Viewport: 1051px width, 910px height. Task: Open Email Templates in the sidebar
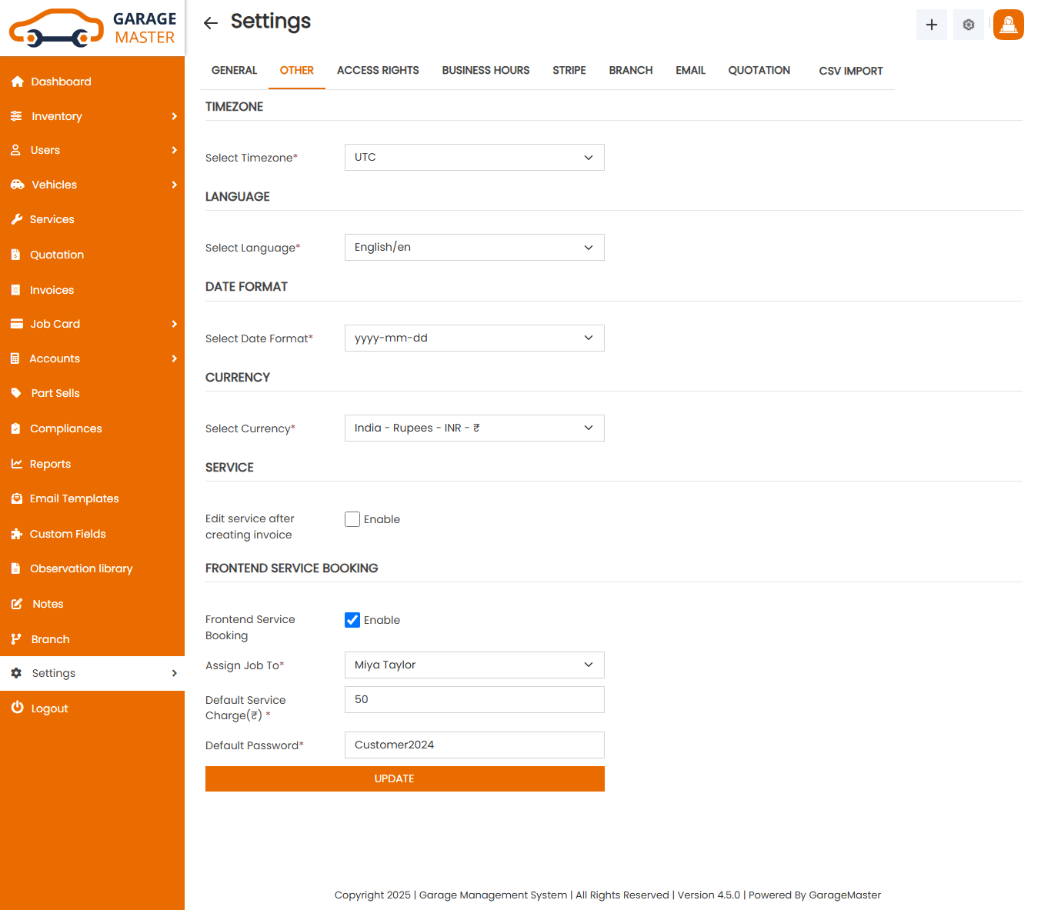tap(74, 498)
